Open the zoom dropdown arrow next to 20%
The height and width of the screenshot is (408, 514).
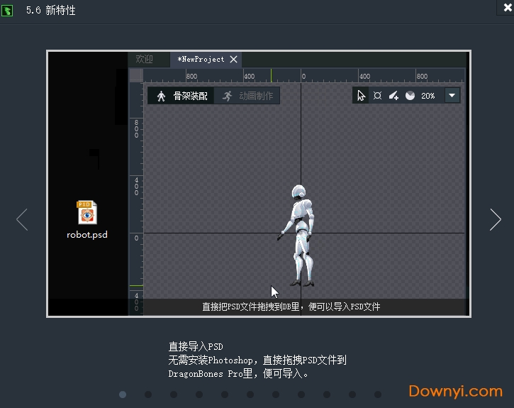tap(452, 96)
